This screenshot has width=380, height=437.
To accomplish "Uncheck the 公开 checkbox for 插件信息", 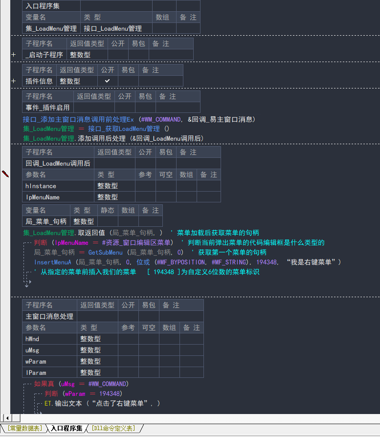I will tap(108, 81).
